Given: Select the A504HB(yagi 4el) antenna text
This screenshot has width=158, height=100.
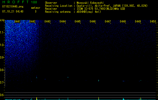Looking at the screenshot, I should 89,12.
